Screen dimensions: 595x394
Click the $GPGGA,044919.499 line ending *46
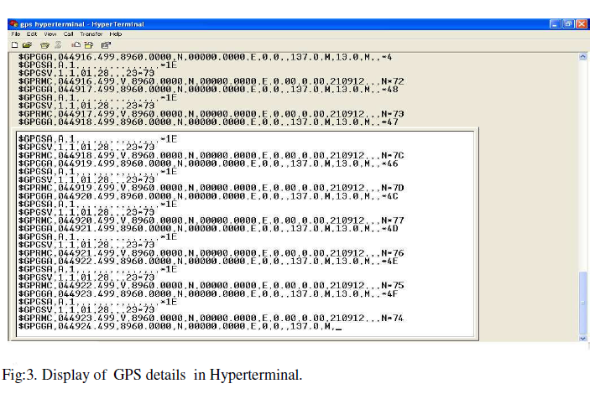[208, 163]
